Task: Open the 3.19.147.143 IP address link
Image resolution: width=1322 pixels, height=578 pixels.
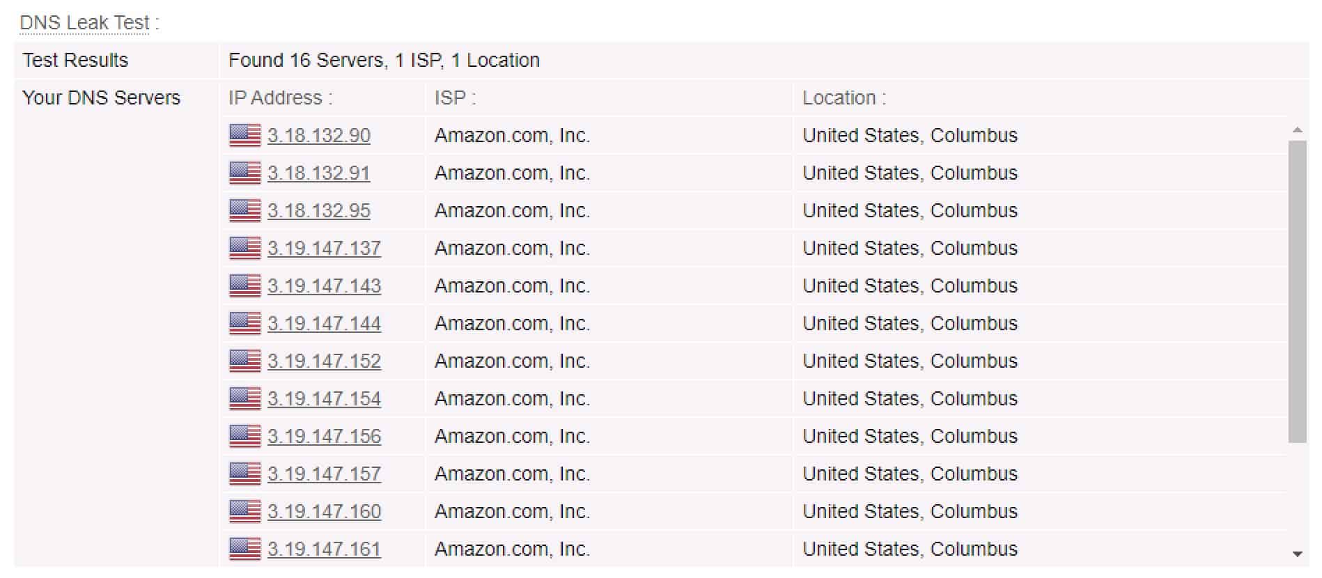Action: point(325,286)
